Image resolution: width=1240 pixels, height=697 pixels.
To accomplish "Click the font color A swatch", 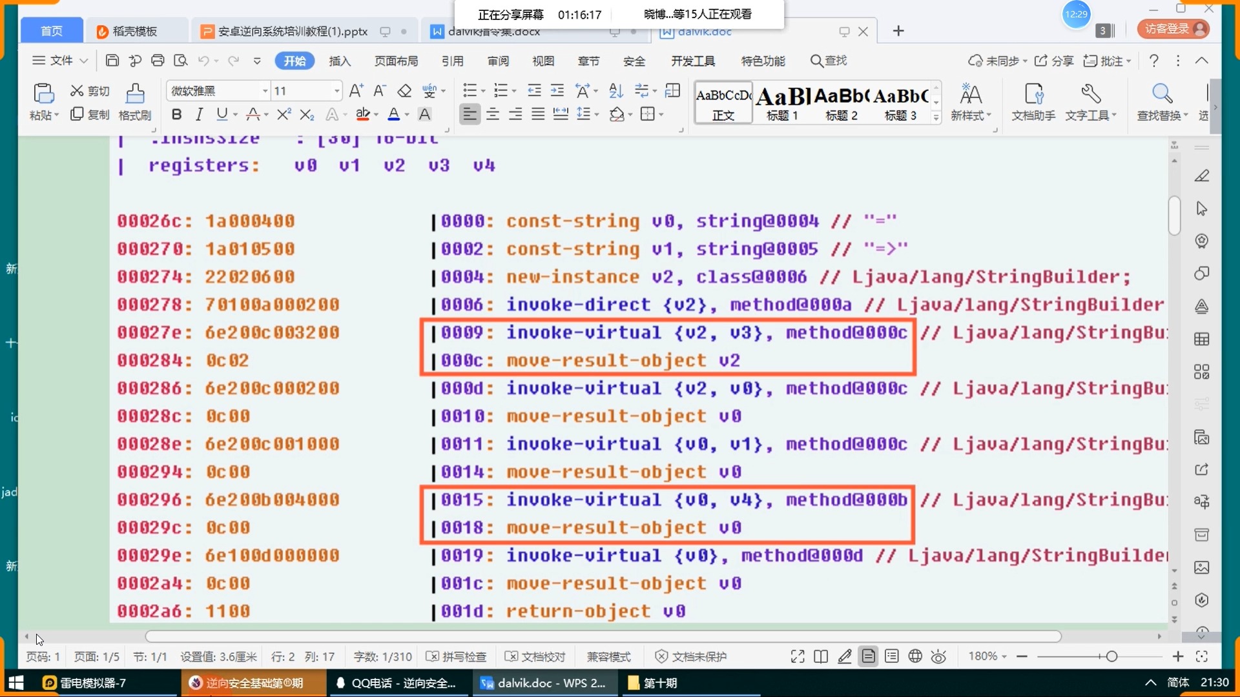I will [393, 114].
